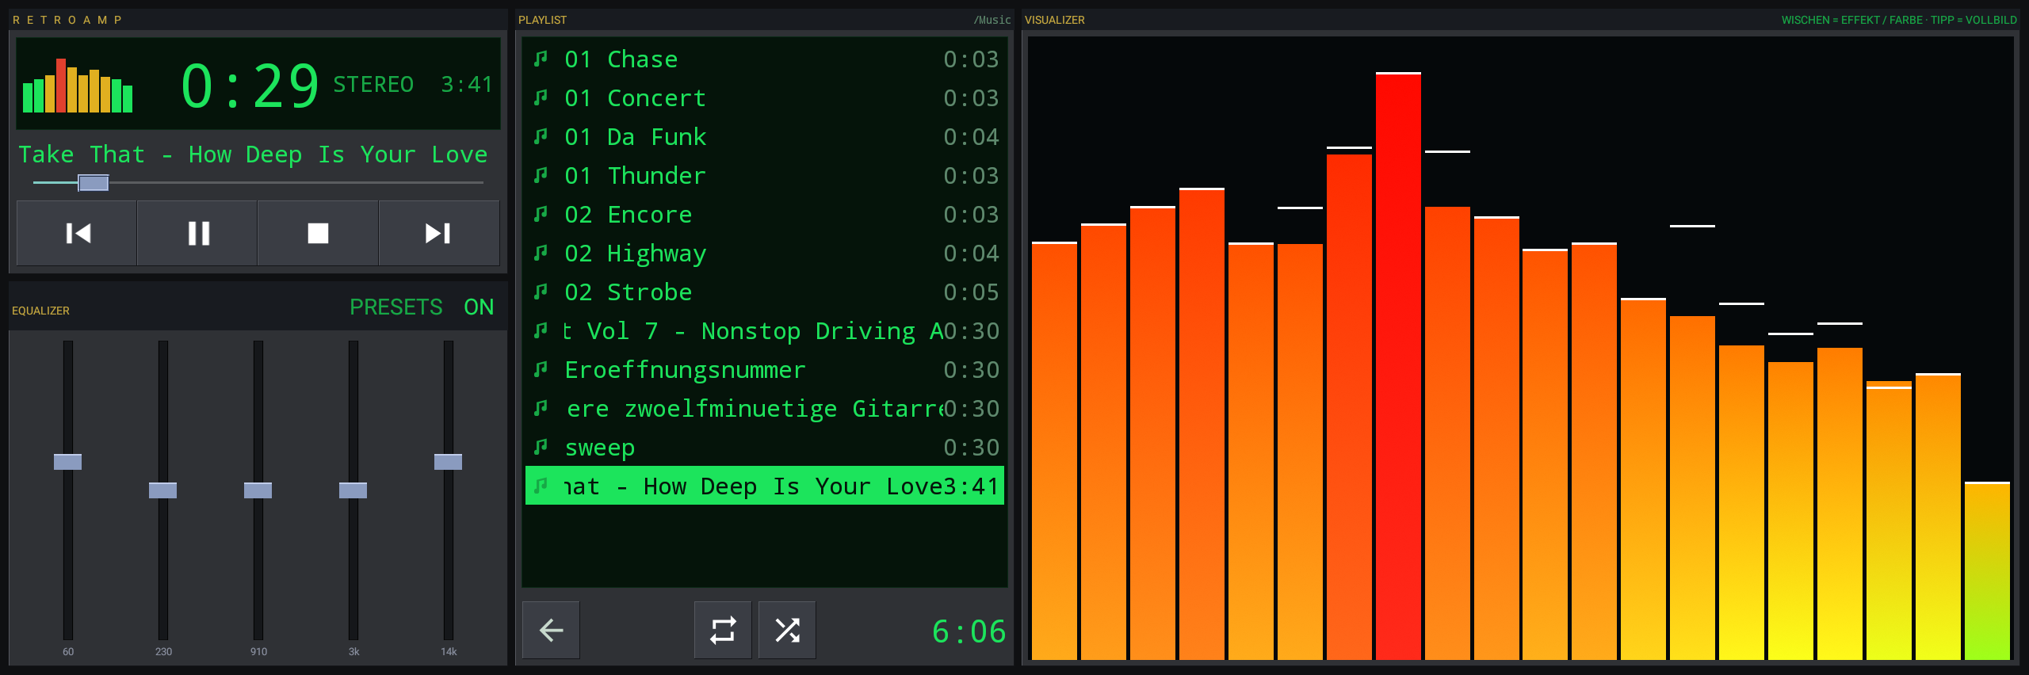Viewport: 2029px width, 675px height.
Task: Play the 'sweep' track
Action: pos(765,448)
